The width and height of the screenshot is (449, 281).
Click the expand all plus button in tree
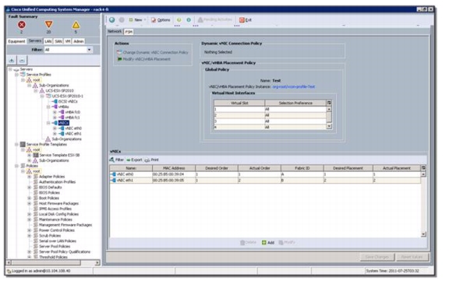pos(12,60)
